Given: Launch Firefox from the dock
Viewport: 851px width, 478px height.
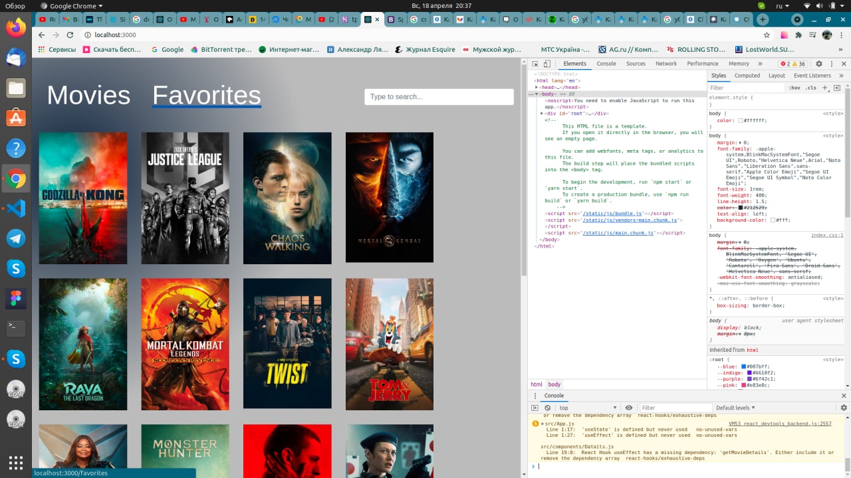Looking at the screenshot, I should 16,27.
